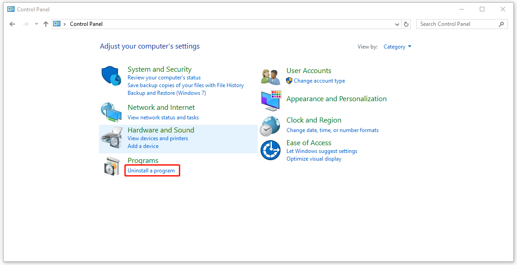Expand the address bar history dropdown
Viewport: 517px width, 265px height.
[397, 24]
